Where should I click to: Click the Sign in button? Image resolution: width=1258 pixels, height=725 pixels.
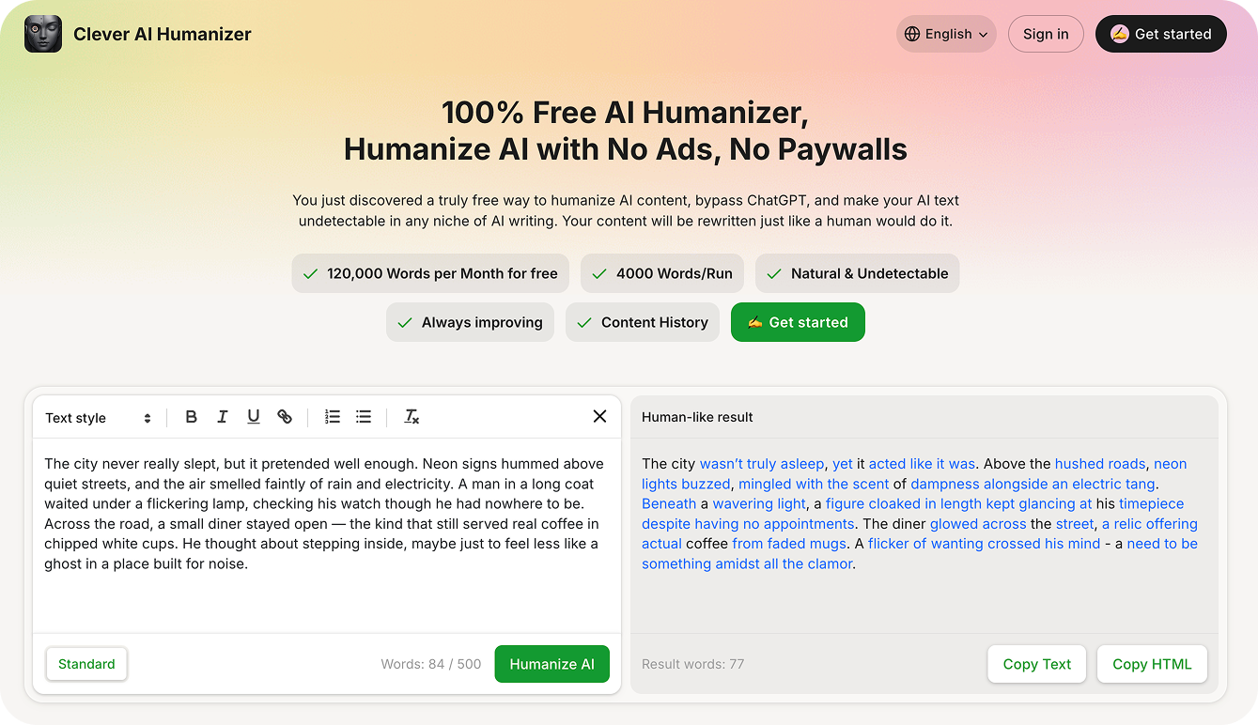pos(1046,34)
